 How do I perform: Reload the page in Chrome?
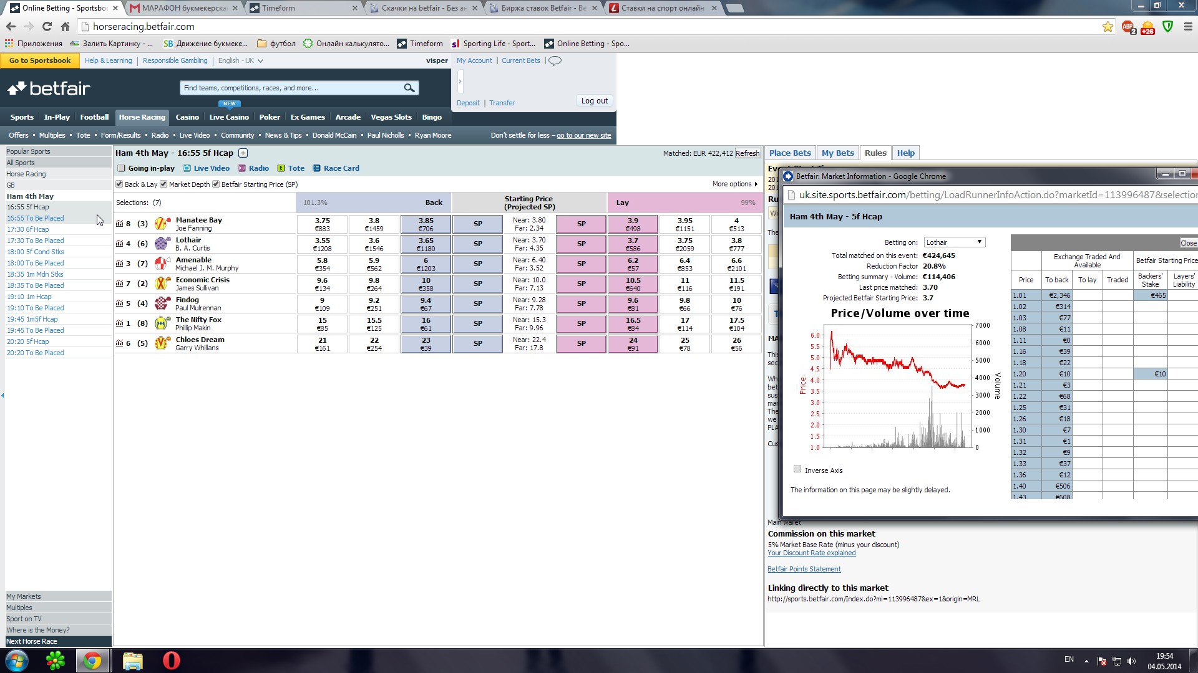(x=47, y=26)
